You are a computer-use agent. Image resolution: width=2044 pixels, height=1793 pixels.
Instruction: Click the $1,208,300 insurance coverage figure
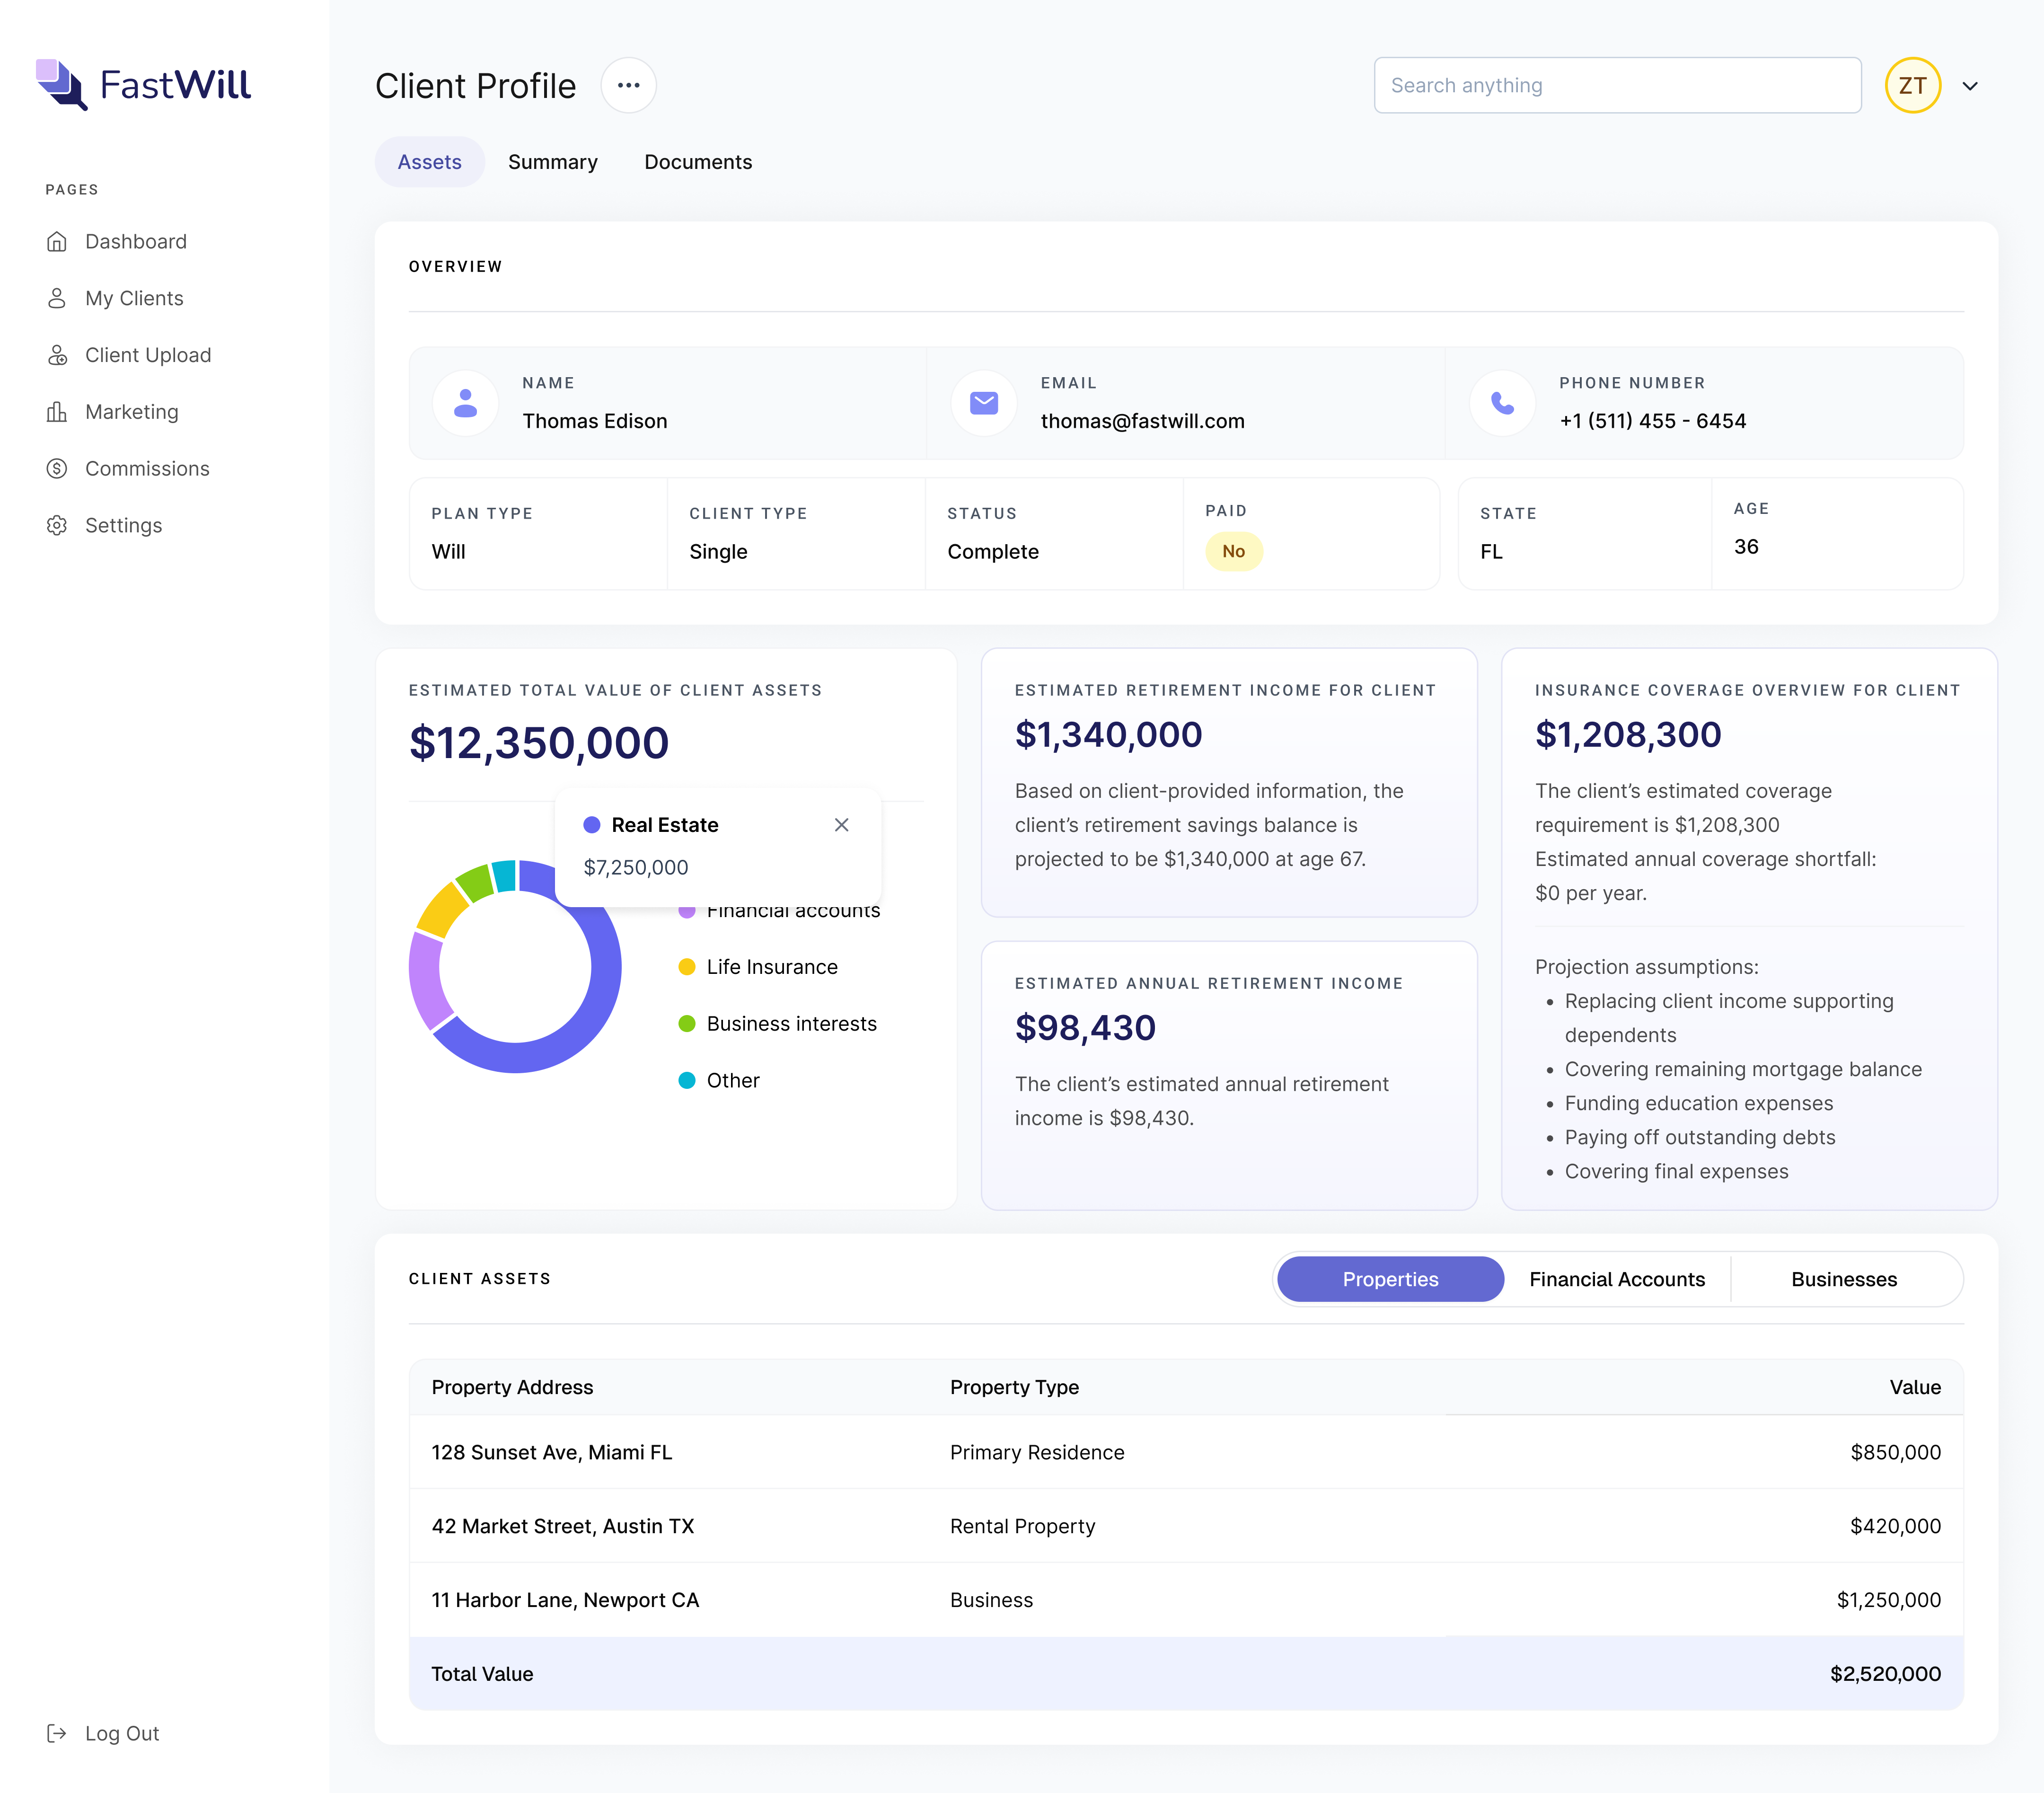pos(1628,735)
